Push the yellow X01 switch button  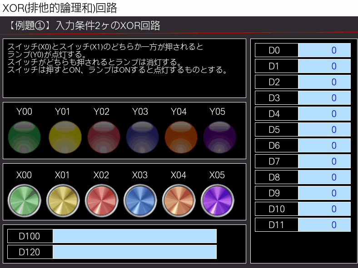63,201
